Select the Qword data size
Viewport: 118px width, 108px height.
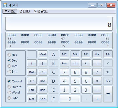tap(15, 81)
